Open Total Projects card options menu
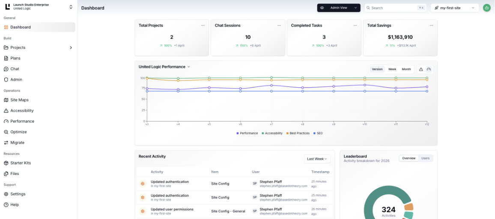 [203, 26]
